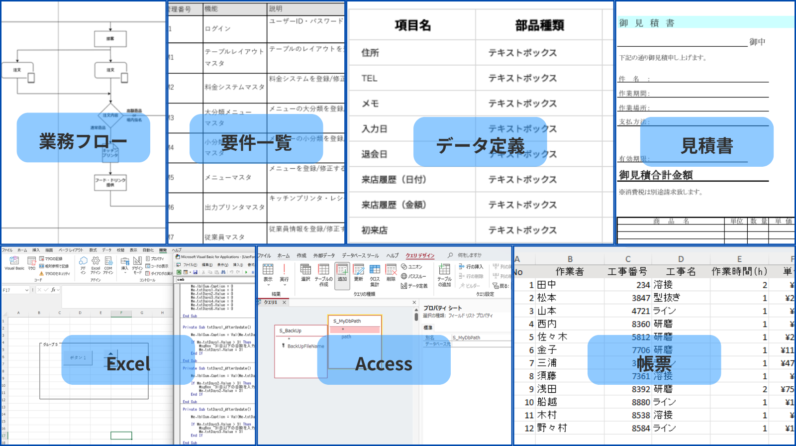Screen dimensions: 796x446
Task: Open データベース ツール tab in Access
Action: point(360,255)
